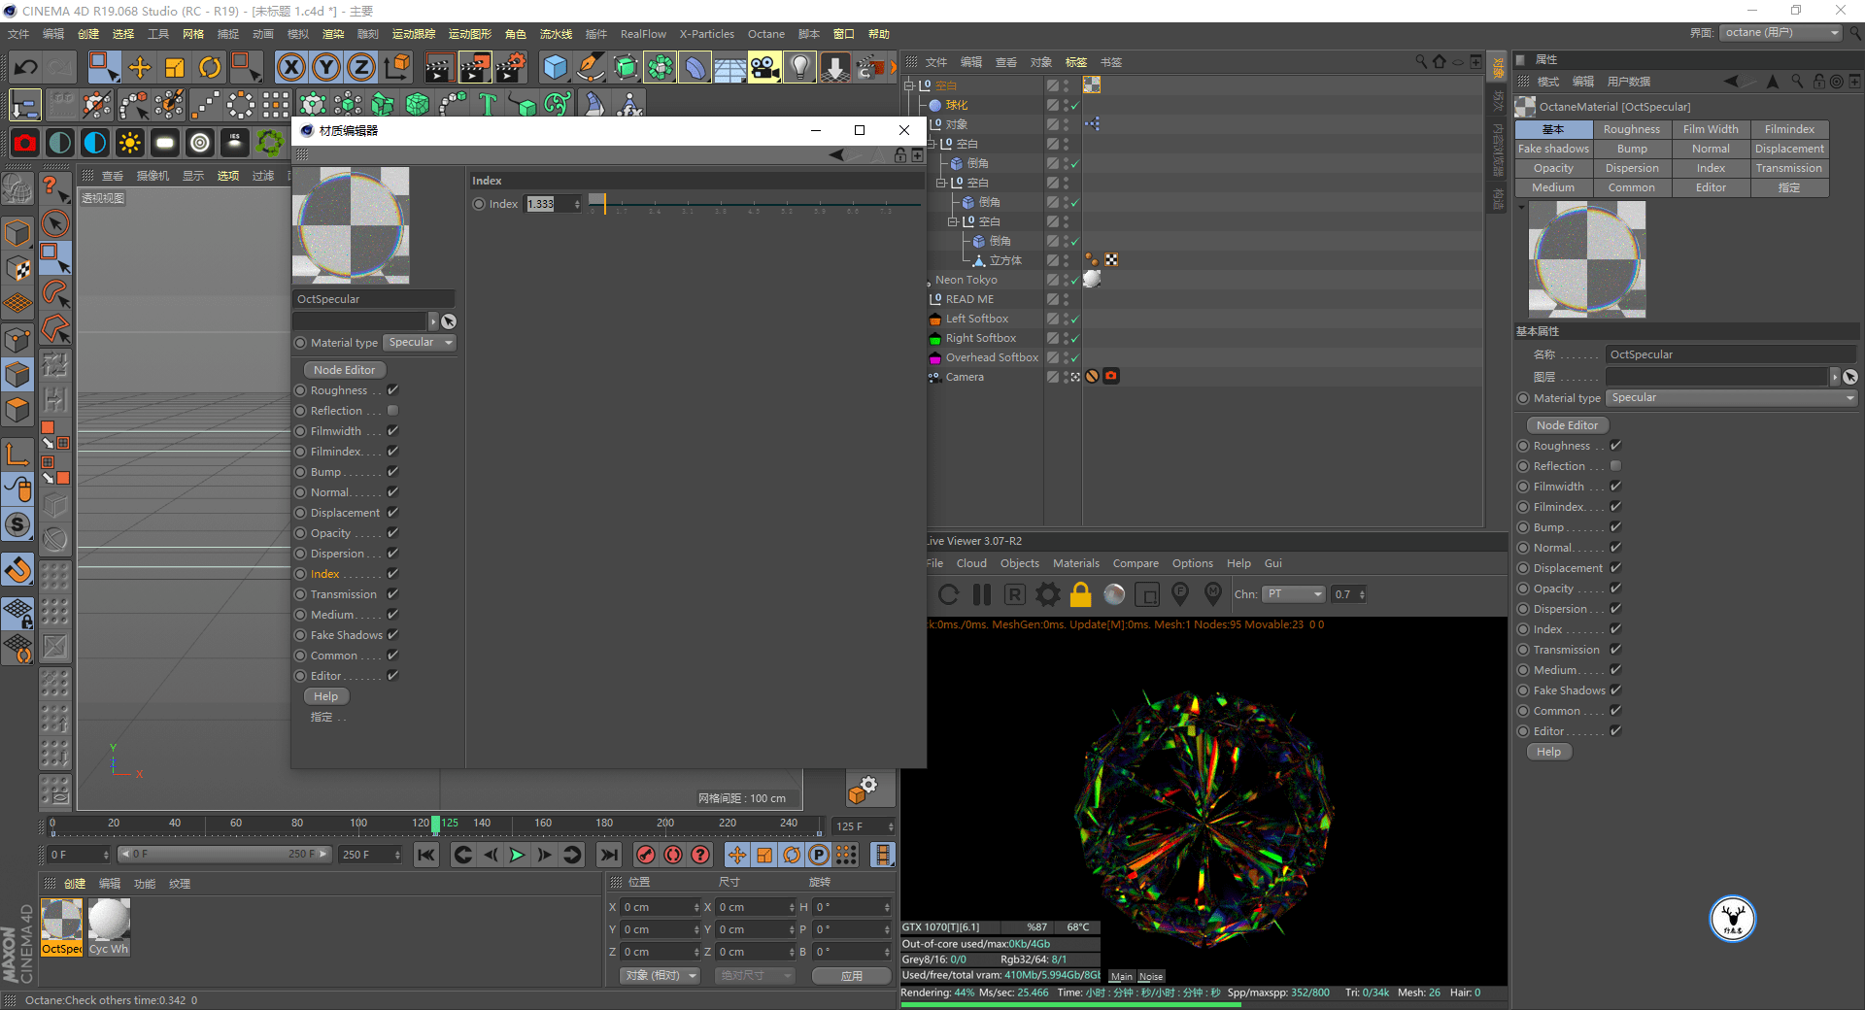
Task: Open the Chn PT dropdown
Action: (x=1295, y=594)
